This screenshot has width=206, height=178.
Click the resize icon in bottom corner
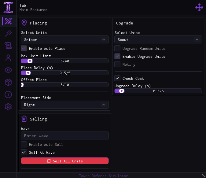203,175
